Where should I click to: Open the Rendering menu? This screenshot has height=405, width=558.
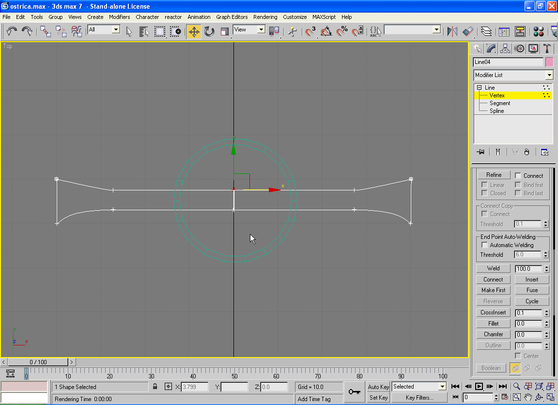pyautogui.click(x=265, y=17)
